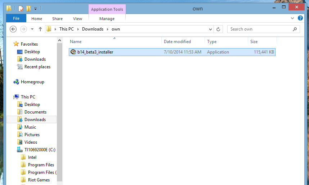Sort by the Size column header

(x=254, y=42)
